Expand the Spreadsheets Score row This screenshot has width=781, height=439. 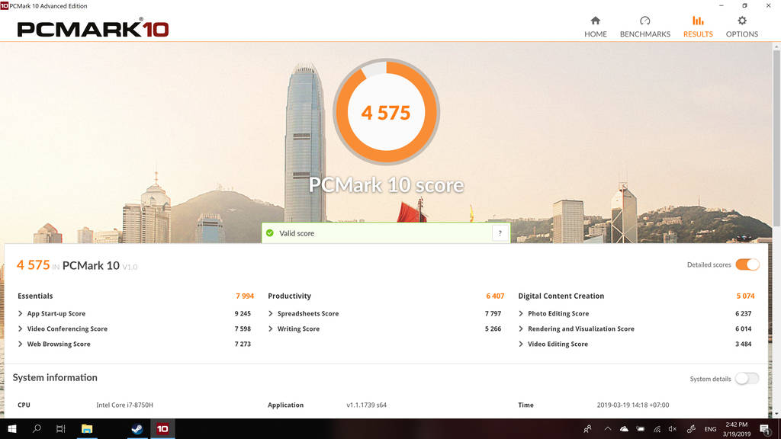[x=271, y=314]
